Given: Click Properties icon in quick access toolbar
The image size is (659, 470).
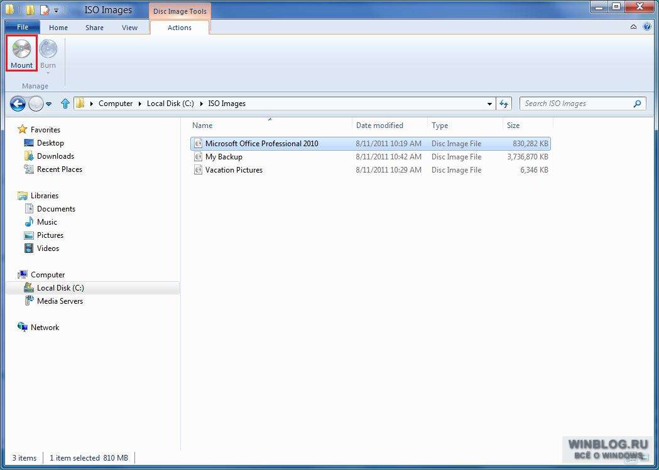Looking at the screenshot, I should tap(45, 9).
